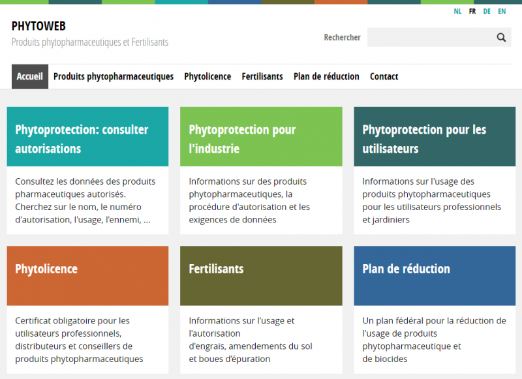The image size is (522, 379).
Task: Click inside the Rechercher search field
Action: tap(431, 37)
